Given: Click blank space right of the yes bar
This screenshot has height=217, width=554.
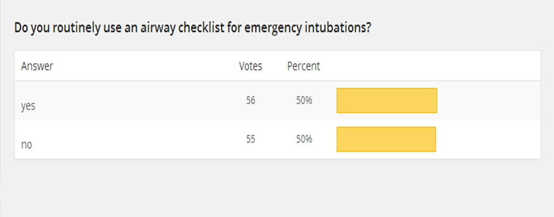Looking at the screenshot, I should (486, 100).
